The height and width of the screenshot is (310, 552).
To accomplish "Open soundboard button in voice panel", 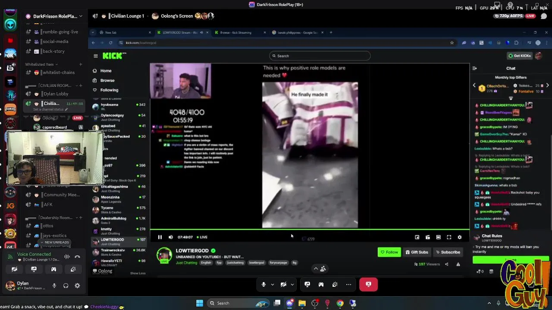I will (73, 269).
